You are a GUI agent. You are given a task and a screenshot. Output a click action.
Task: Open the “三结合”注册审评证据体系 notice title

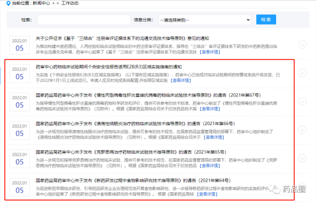[x=122, y=38]
